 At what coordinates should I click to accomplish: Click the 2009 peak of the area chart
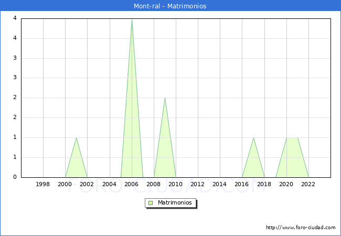pyautogui.click(x=165, y=98)
